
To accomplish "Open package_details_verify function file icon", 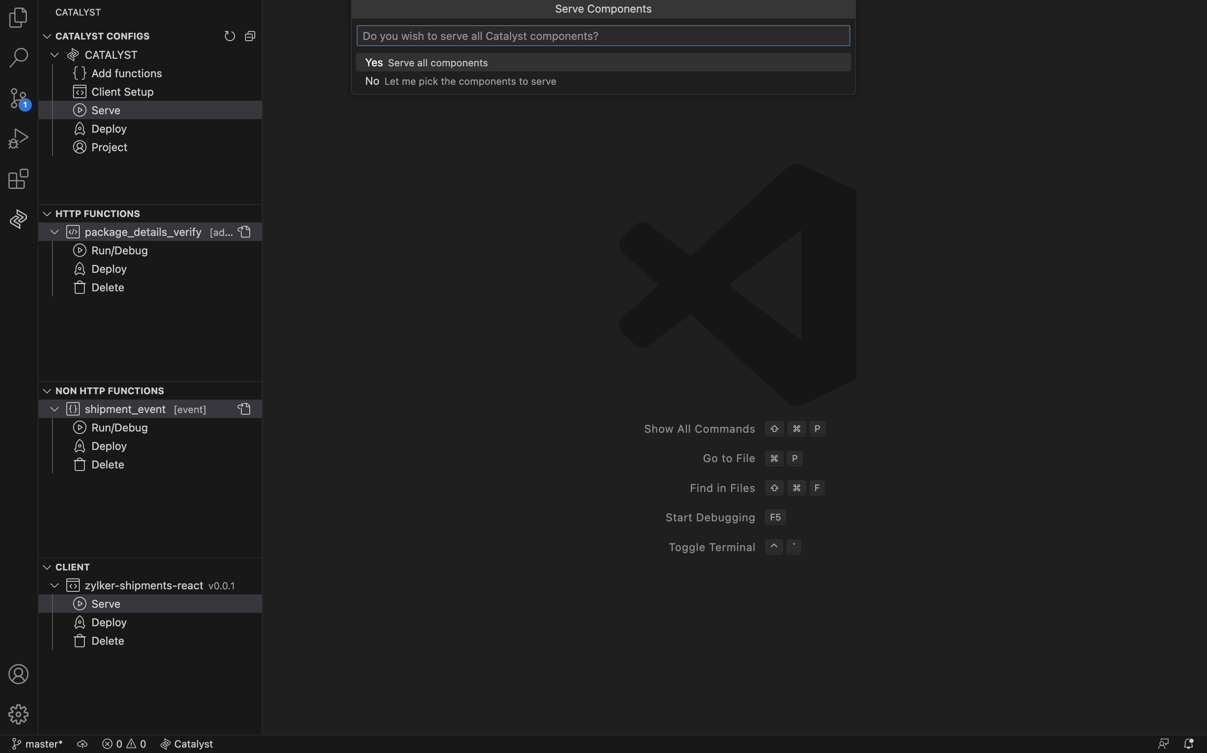I will coord(244,232).
